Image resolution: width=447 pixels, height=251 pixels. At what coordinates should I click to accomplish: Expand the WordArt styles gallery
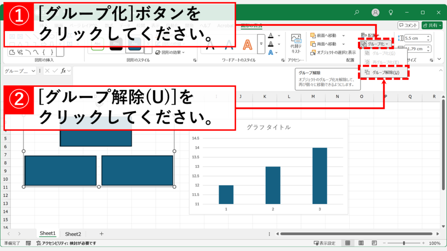(x=261, y=44)
